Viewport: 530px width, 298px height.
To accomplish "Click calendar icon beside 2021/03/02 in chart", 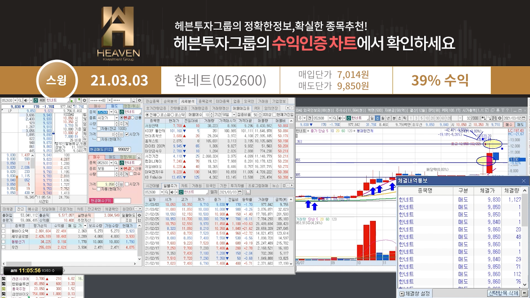I will (x=524, y=118).
